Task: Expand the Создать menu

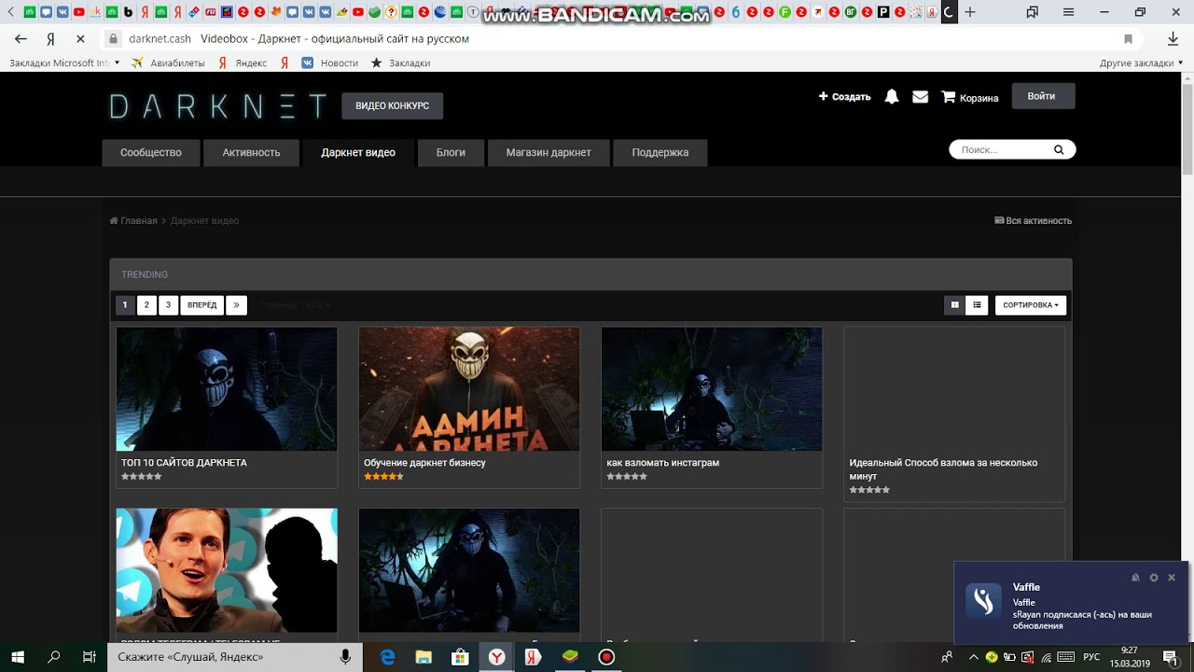Action: (845, 97)
